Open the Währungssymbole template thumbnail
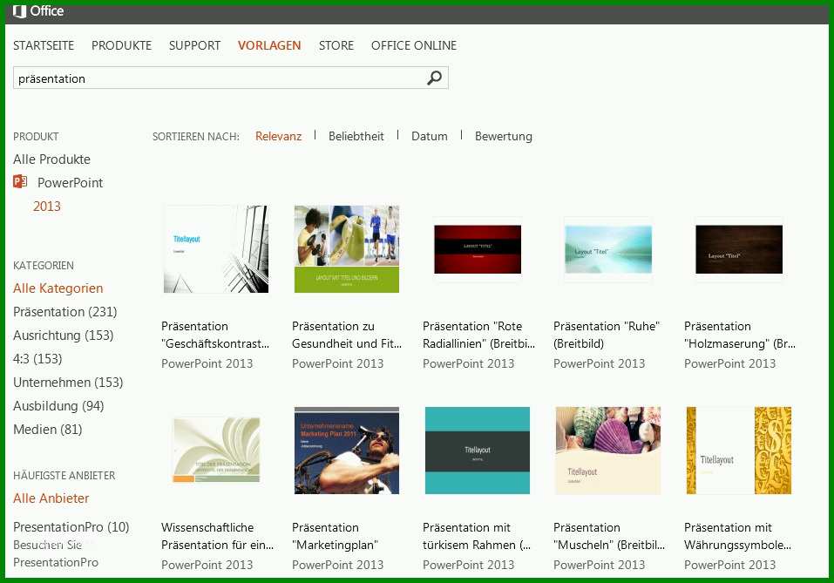Image resolution: width=834 pixels, height=583 pixels. pyautogui.click(x=739, y=451)
